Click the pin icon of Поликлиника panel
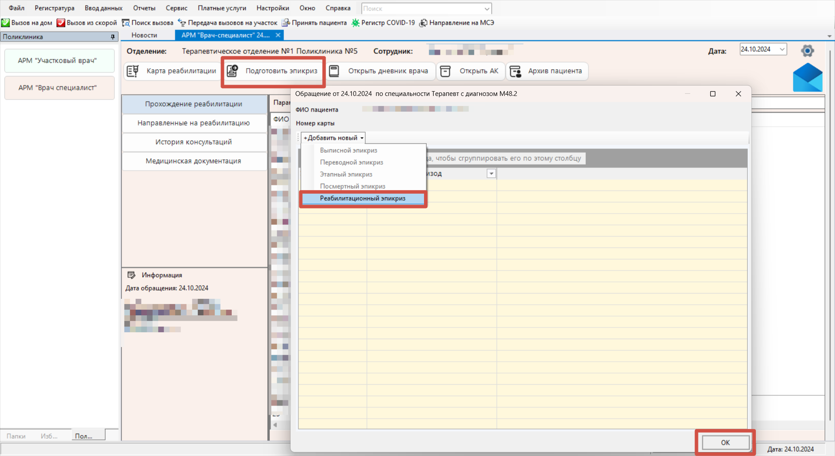This screenshot has height=456, width=835. point(113,37)
